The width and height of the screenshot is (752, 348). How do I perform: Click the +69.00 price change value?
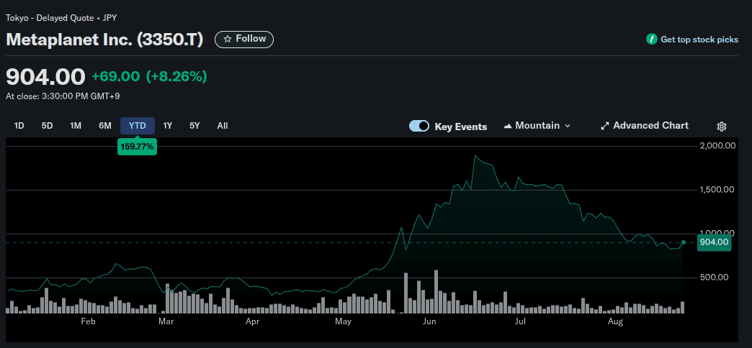(115, 76)
